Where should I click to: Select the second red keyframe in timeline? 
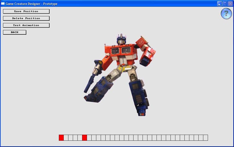point(85,138)
